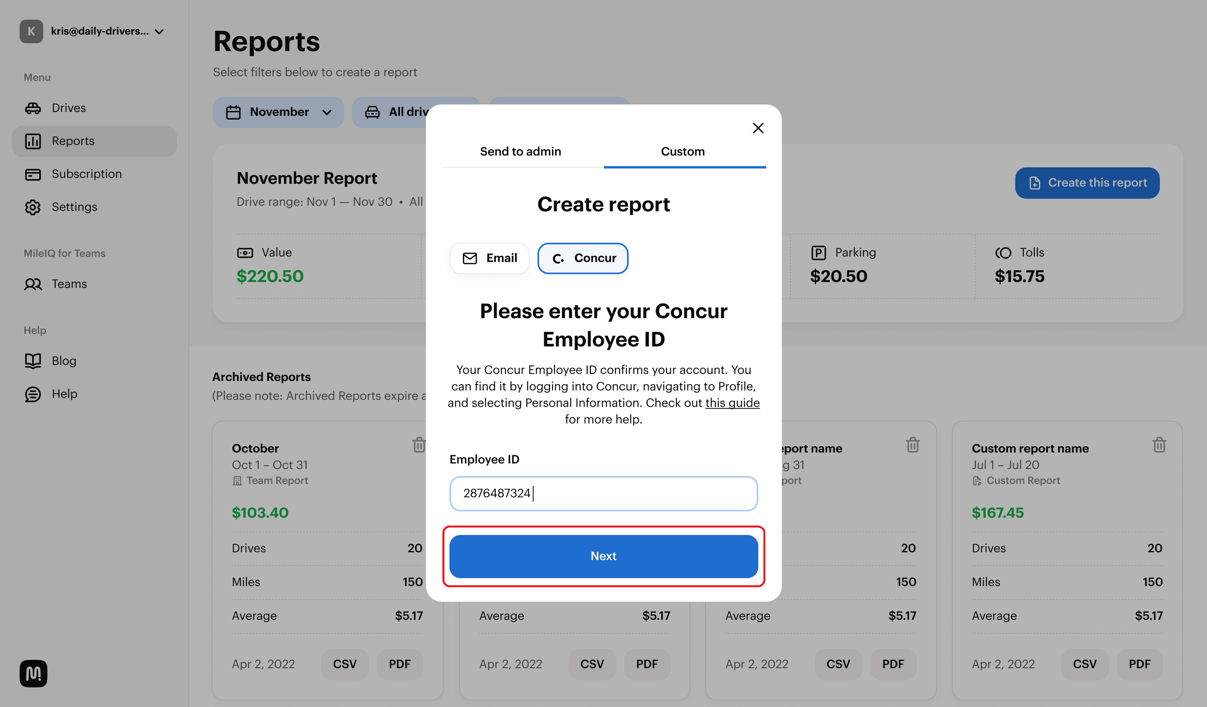Click the K account avatar
1207x707 pixels.
tap(31, 31)
